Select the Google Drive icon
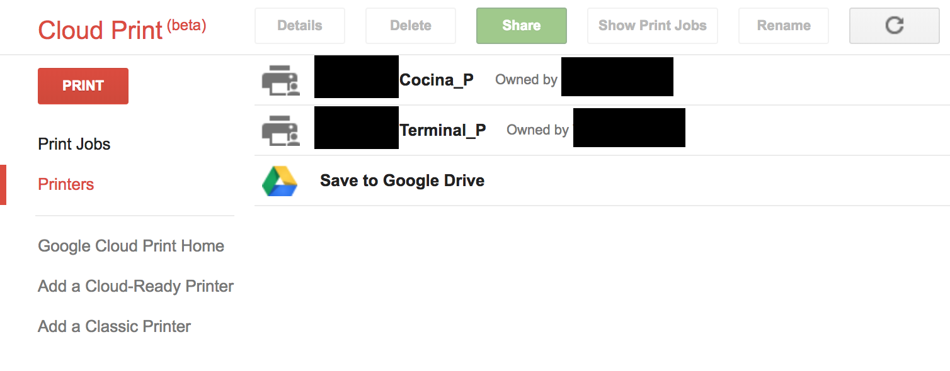This screenshot has height=371, width=950. point(280,180)
